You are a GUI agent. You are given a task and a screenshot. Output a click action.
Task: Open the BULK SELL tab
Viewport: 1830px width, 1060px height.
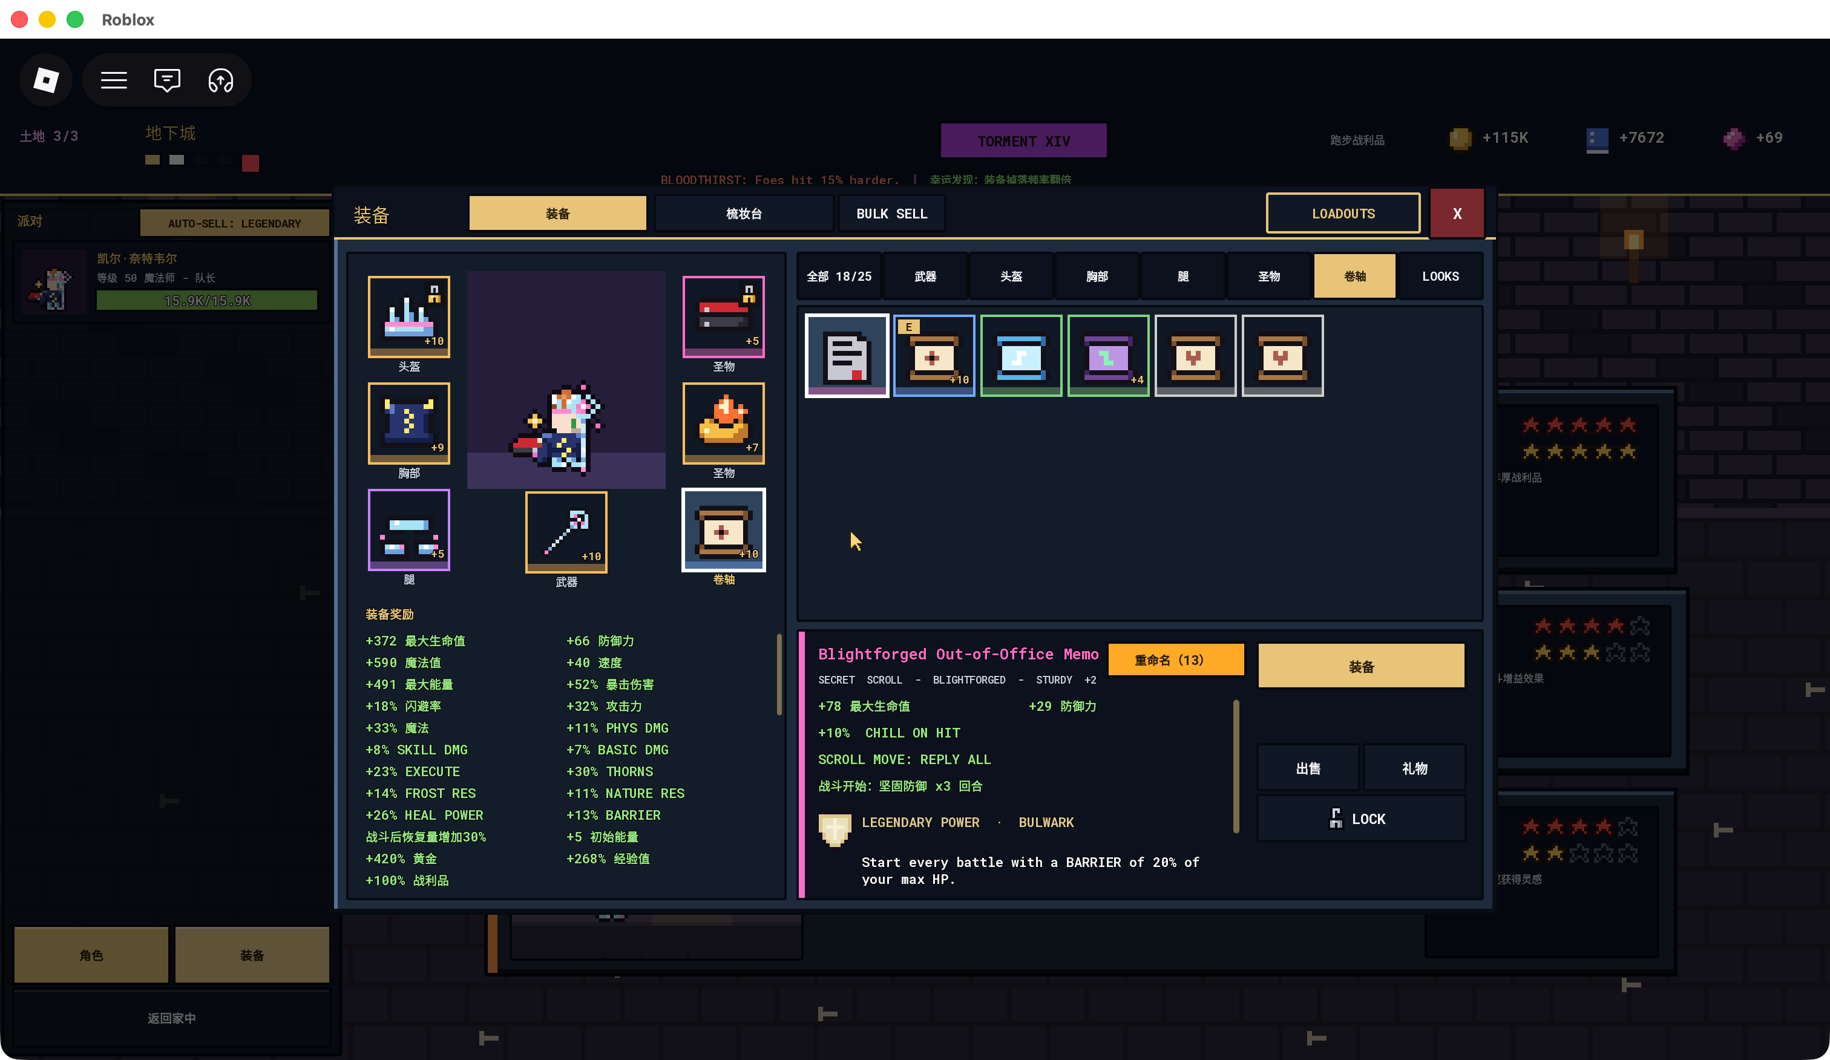(892, 214)
